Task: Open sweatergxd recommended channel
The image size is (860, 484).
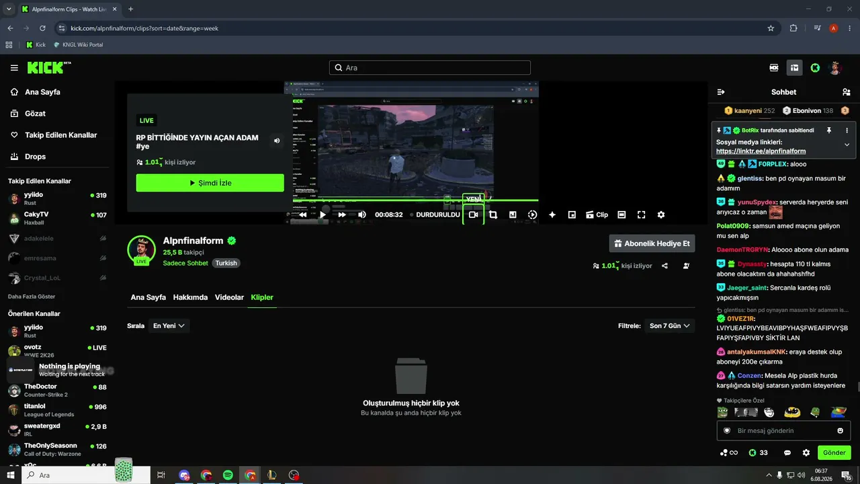Action: [x=57, y=430]
